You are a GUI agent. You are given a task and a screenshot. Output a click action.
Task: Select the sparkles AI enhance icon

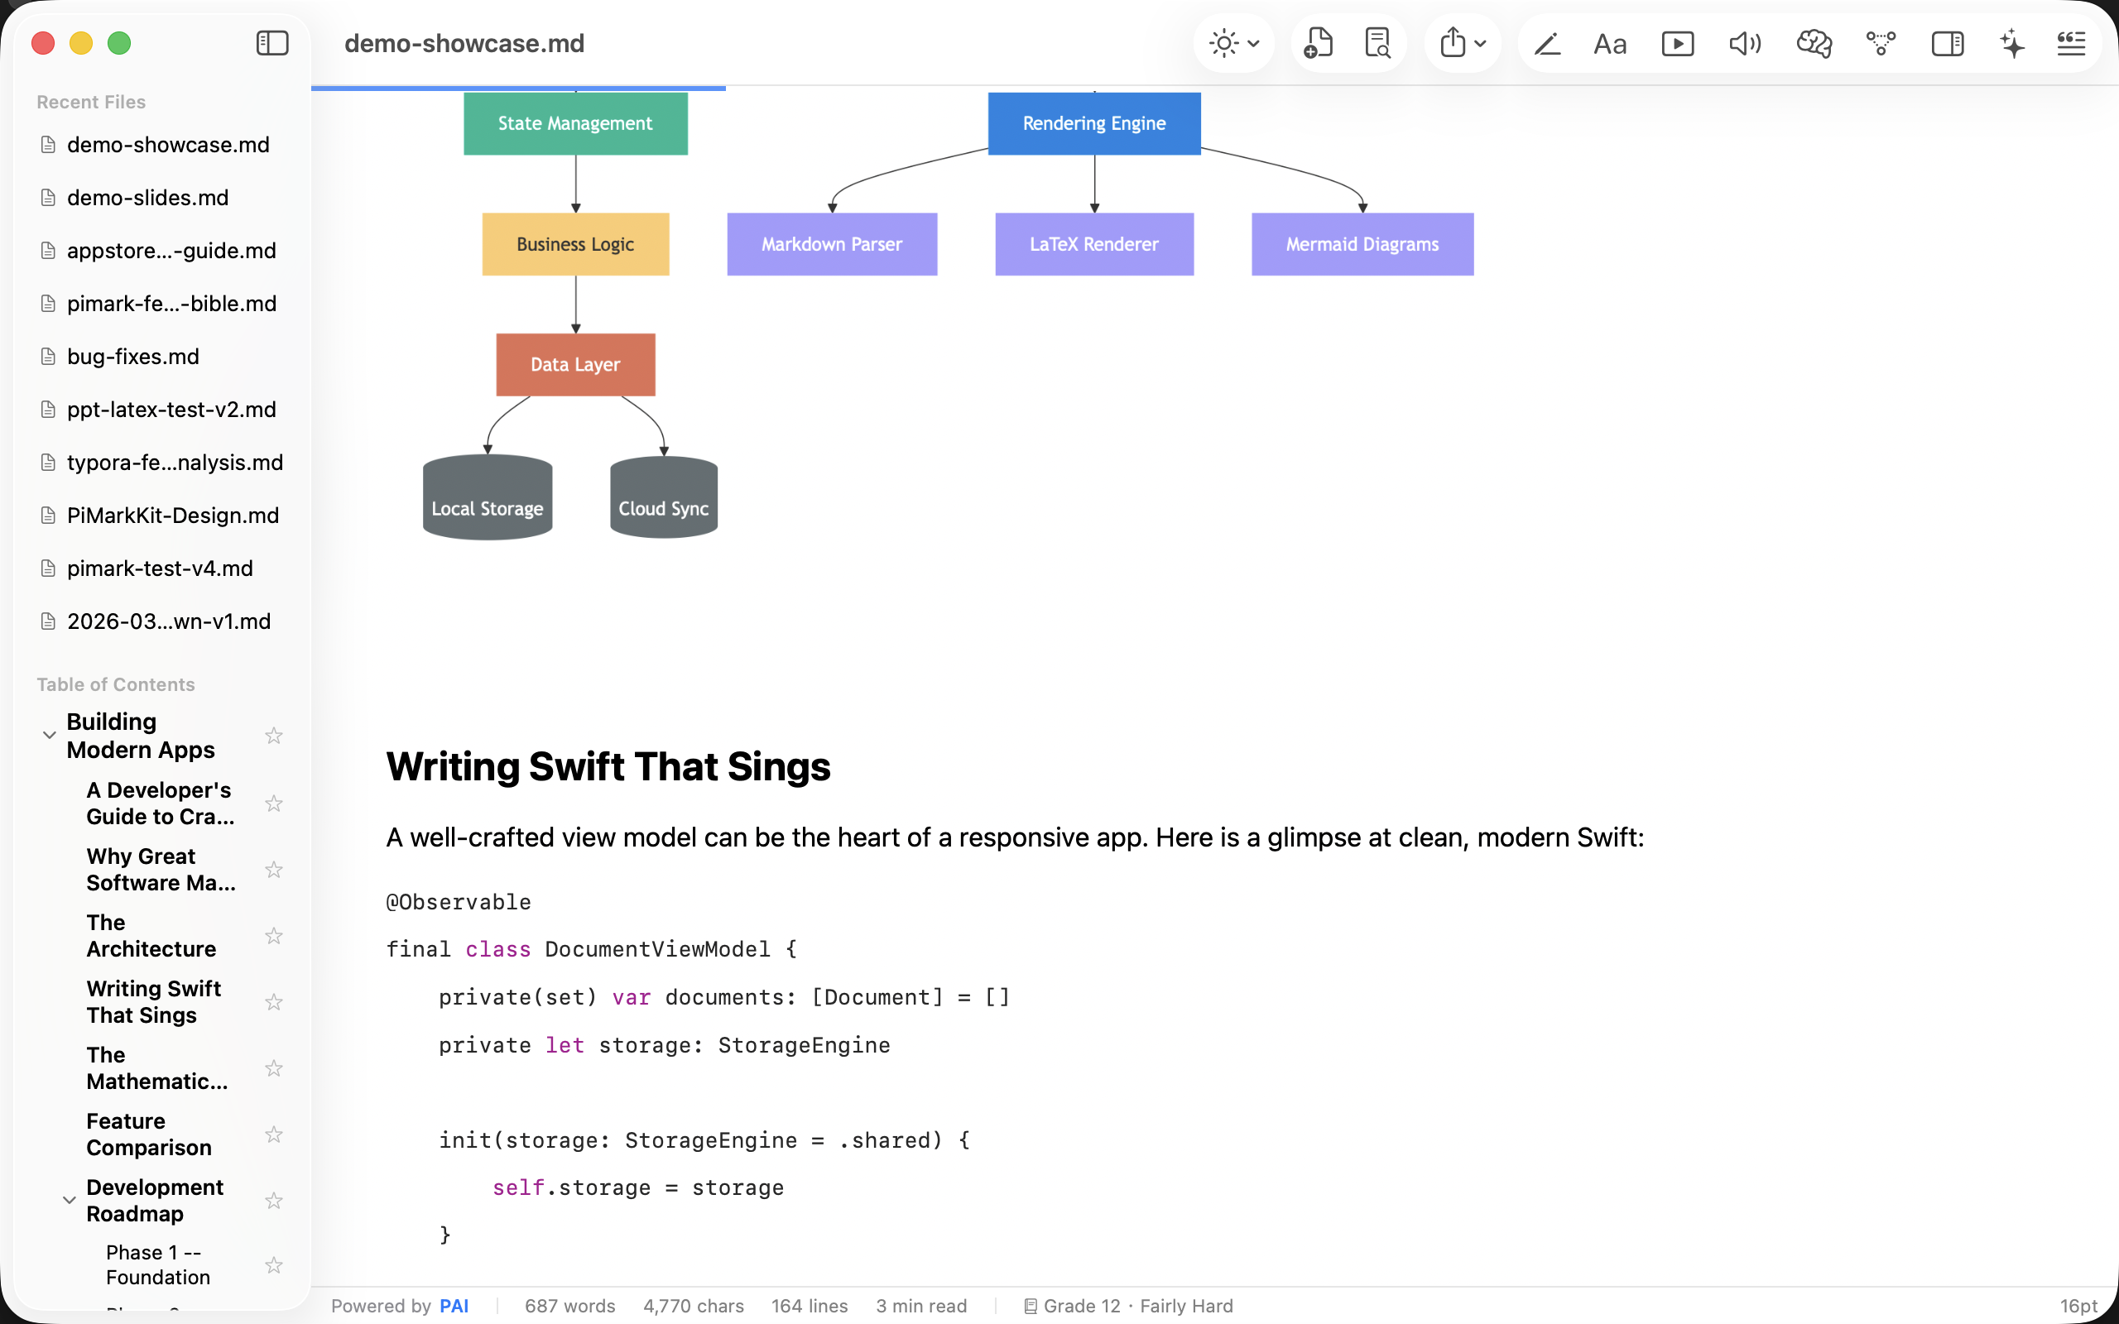(x=2011, y=43)
